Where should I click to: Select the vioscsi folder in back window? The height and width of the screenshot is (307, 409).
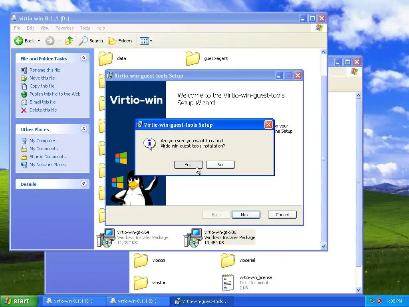click(x=141, y=260)
